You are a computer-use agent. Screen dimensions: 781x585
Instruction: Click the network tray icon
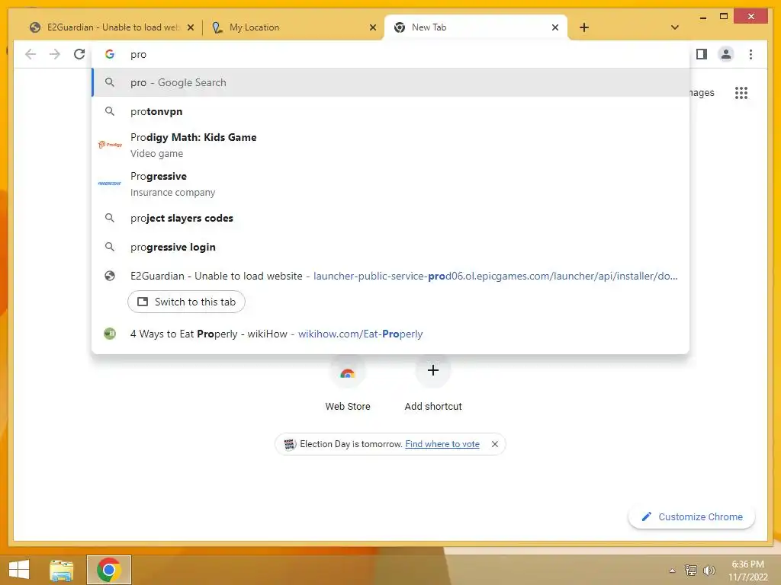(x=691, y=570)
